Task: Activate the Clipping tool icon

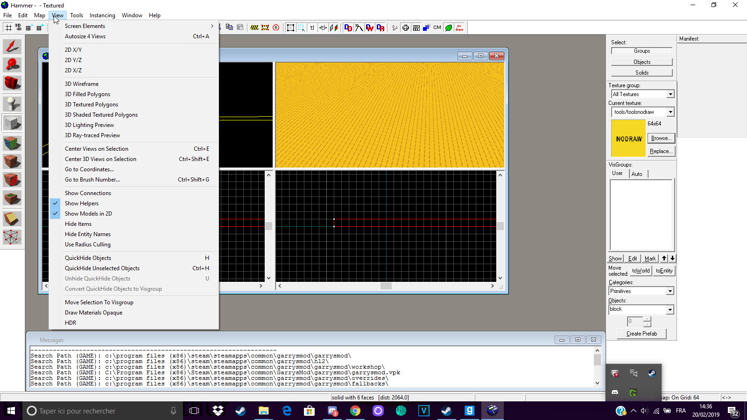Action: (x=12, y=218)
